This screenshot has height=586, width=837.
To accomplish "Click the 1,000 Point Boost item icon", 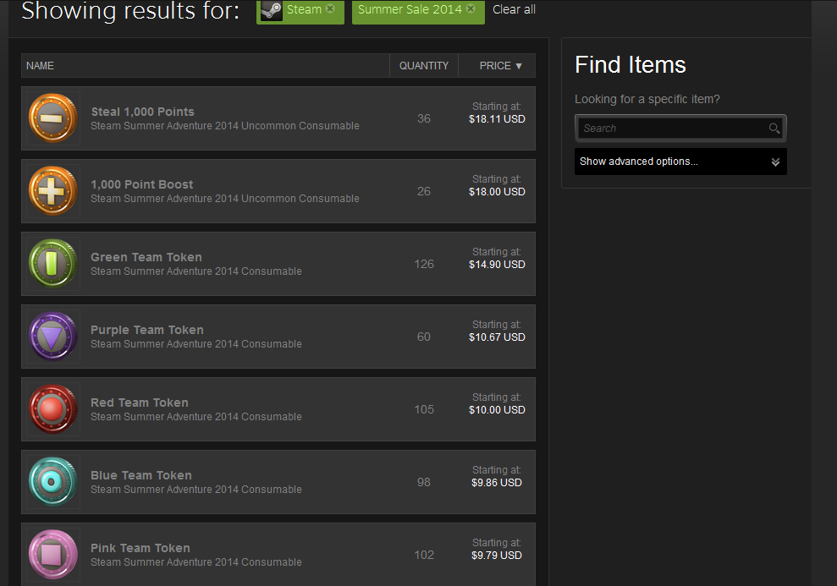I will click(52, 191).
